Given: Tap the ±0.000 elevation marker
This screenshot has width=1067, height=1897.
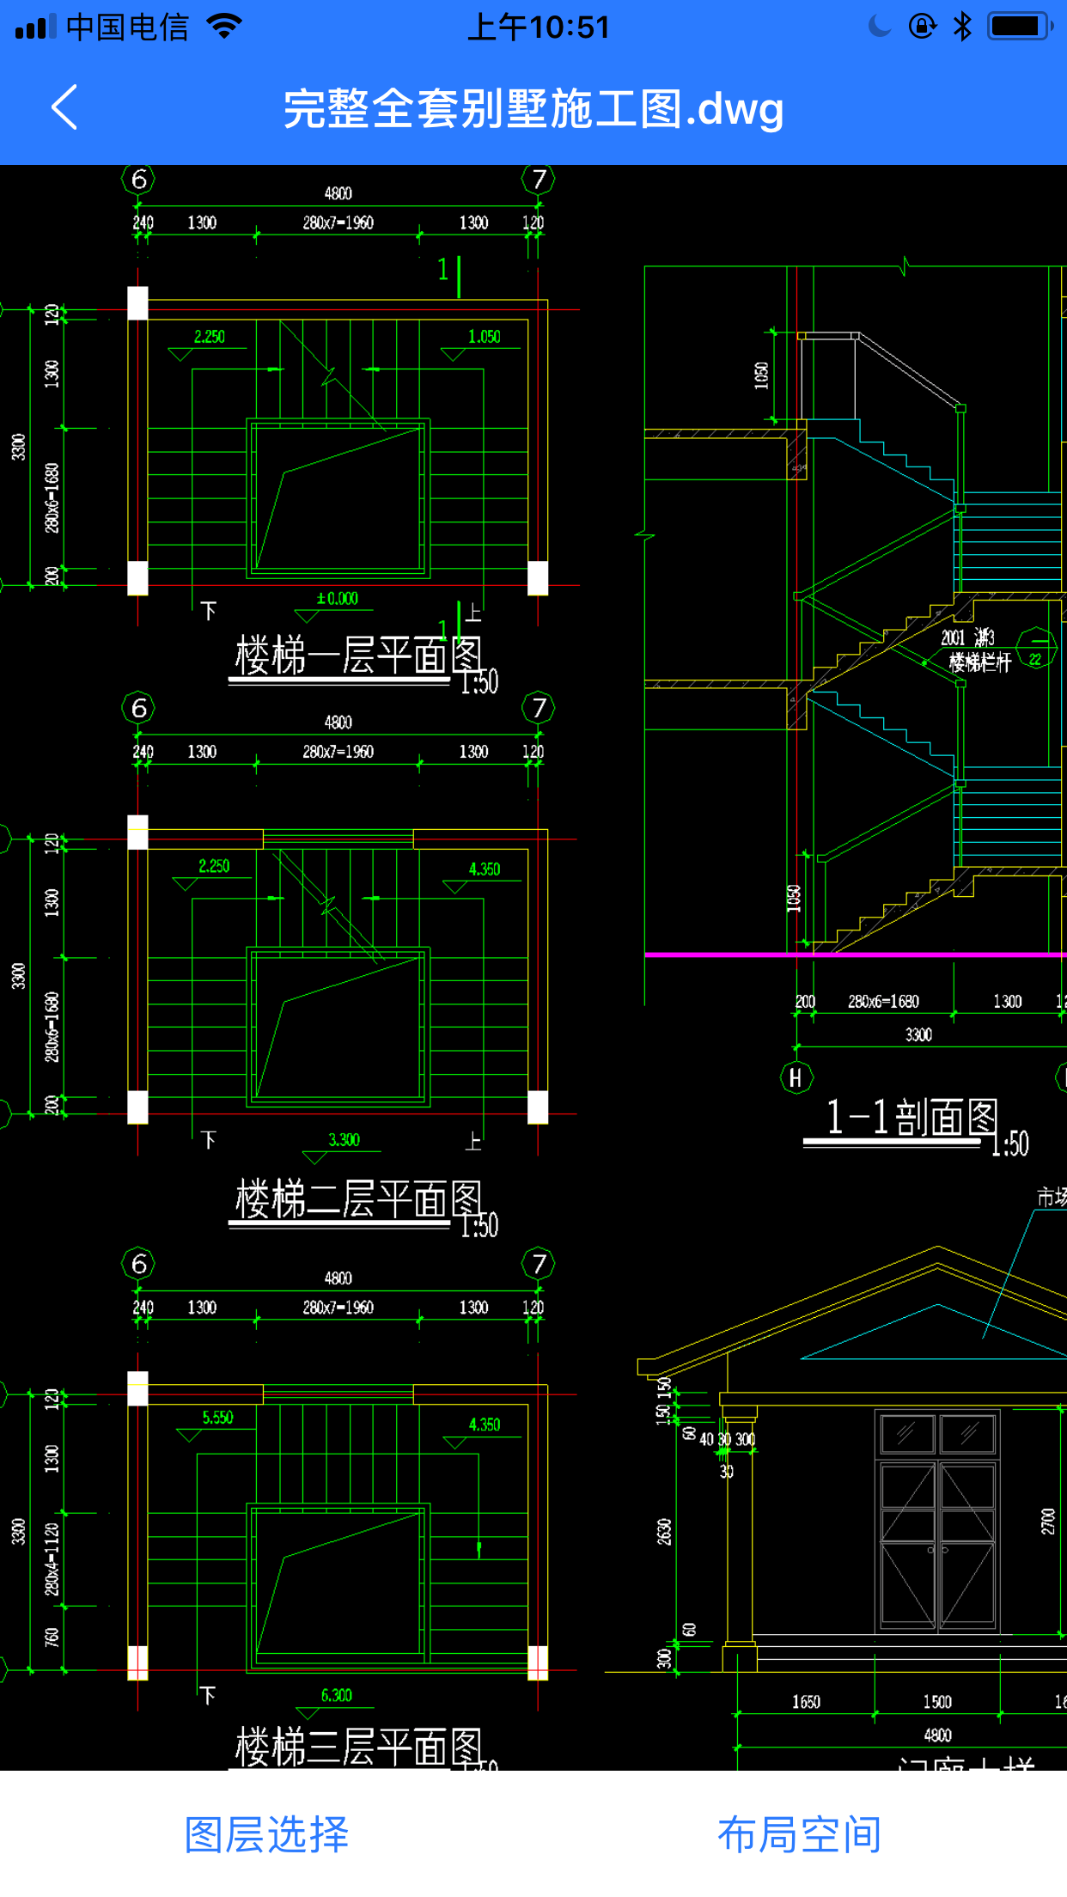Looking at the screenshot, I should (337, 599).
